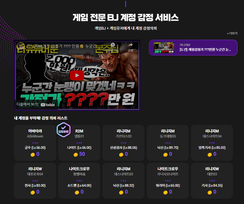
Task: Click the three dots on the 데스나이트03 card
Action: tap(123, 181)
